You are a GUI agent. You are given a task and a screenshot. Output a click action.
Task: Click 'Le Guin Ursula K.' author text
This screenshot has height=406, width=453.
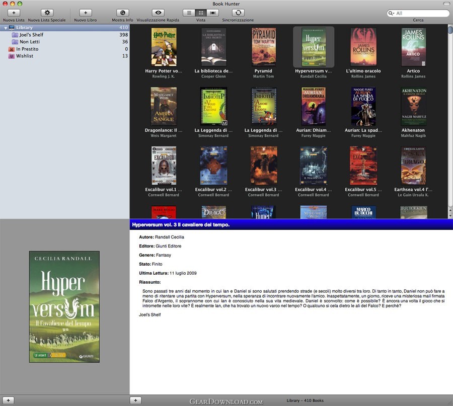(x=413, y=195)
